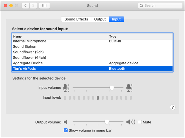The height and width of the screenshot is (138, 185).
Task: Select Sound Siphon input device
Action: point(25,46)
